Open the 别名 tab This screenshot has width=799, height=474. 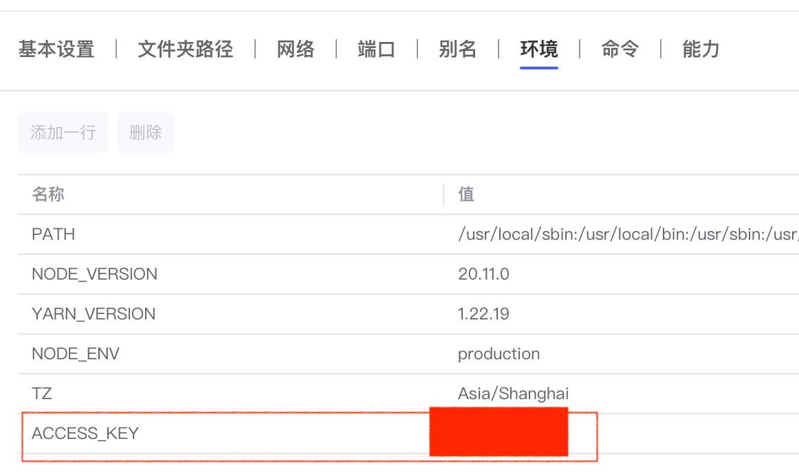click(458, 49)
